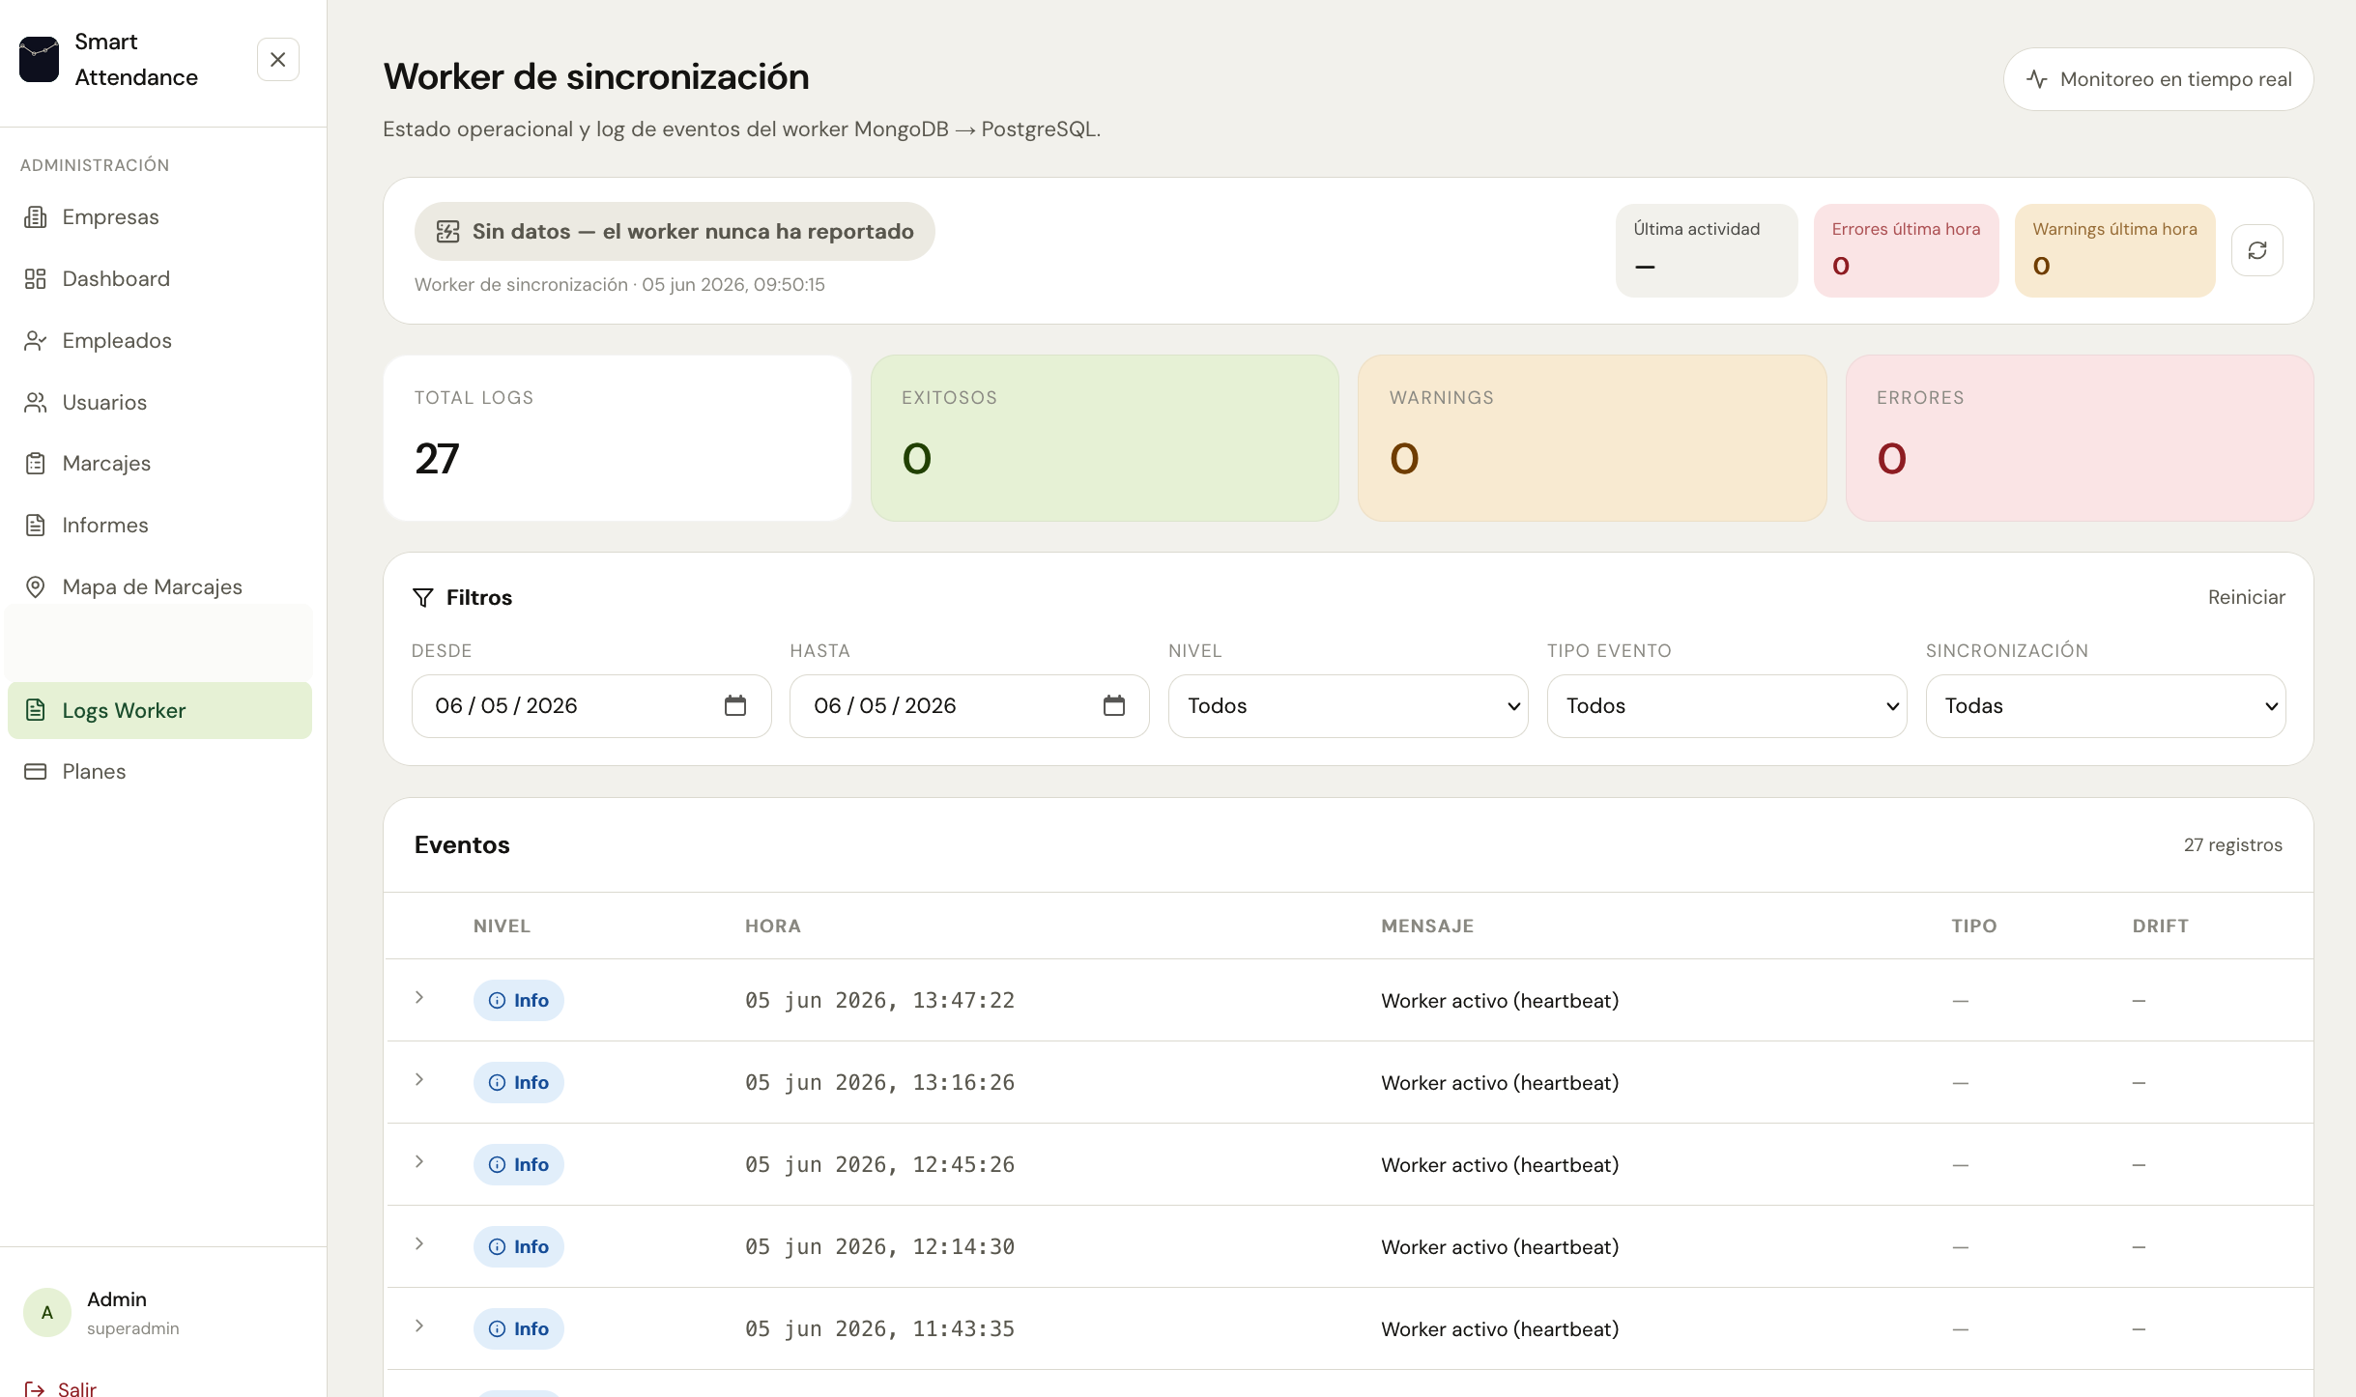The width and height of the screenshot is (2356, 1397).
Task: Select the Errores red summary card
Action: click(2079, 438)
